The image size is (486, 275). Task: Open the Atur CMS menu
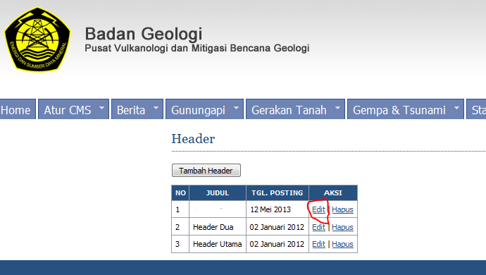(73, 109)
